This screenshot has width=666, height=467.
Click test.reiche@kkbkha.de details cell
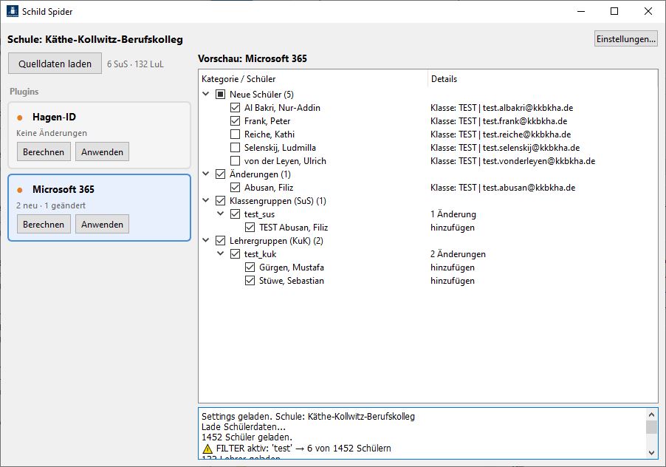[501, 134]
